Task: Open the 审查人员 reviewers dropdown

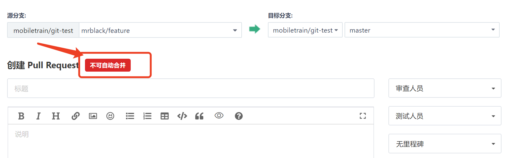Action: pos(445,89)
